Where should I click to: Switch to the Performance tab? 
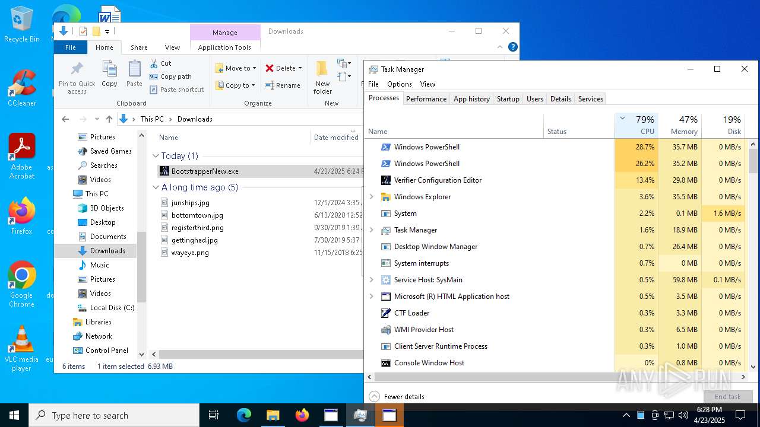[x=426, y=99]
